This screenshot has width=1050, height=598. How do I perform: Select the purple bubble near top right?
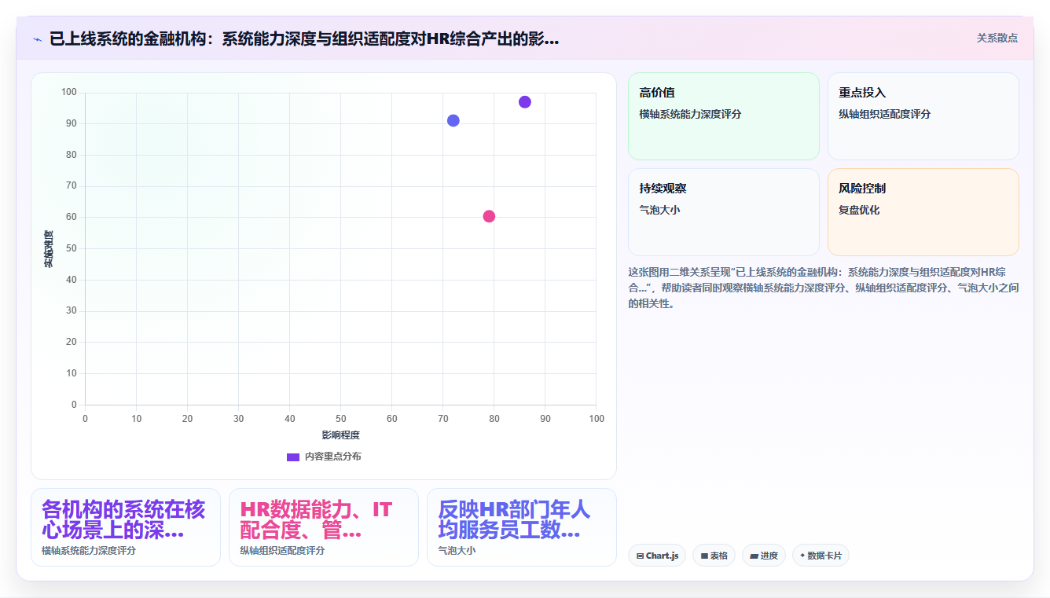point(525,102)
